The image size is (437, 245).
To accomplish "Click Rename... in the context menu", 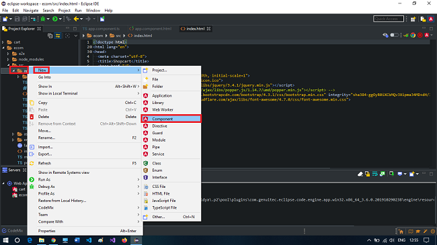I will tap(85, 138).
